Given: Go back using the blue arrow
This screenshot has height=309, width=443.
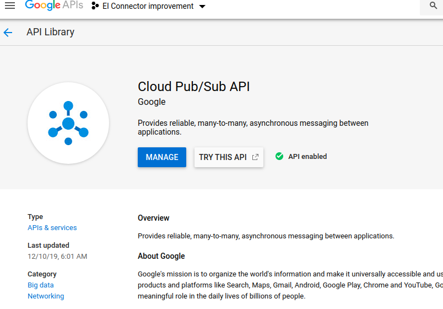Looking at the screenshot, I should point(8,33).
